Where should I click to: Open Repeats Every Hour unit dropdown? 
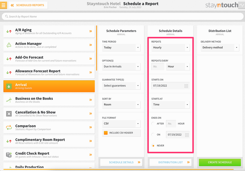pos(178,66)
